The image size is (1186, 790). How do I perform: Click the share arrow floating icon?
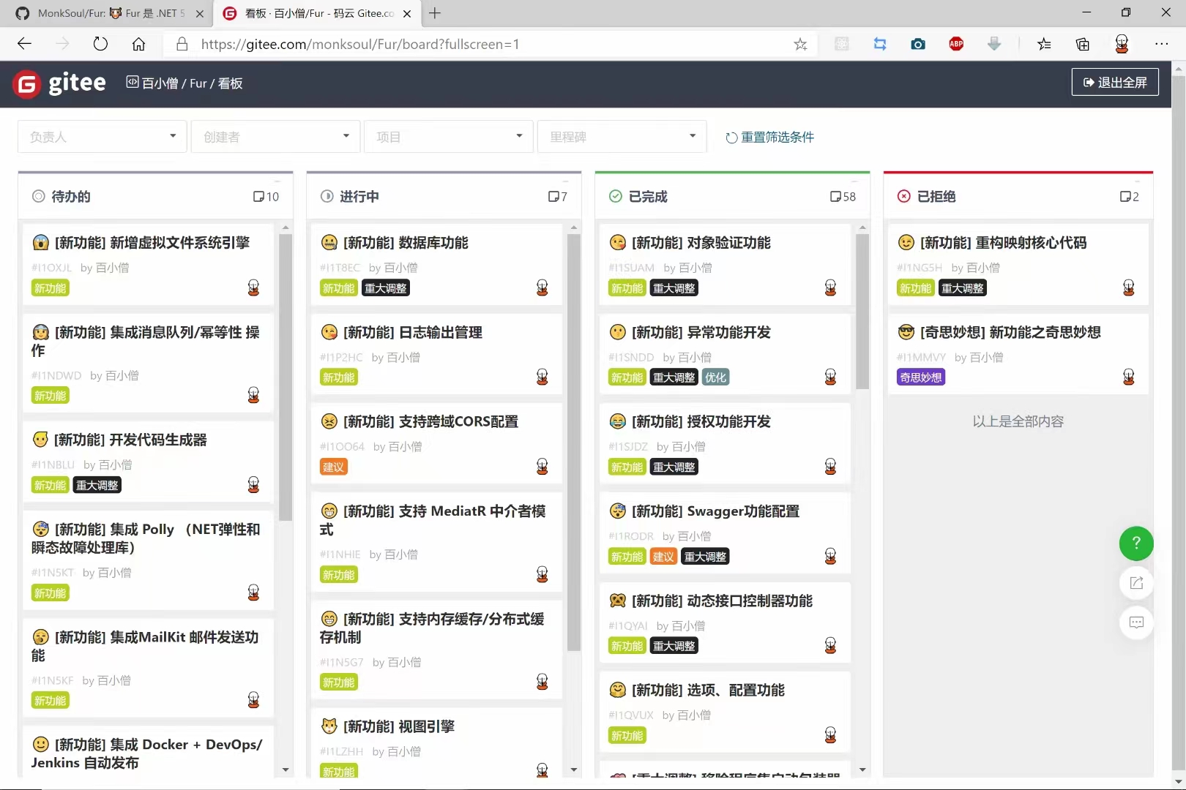tap(1135, 583)
